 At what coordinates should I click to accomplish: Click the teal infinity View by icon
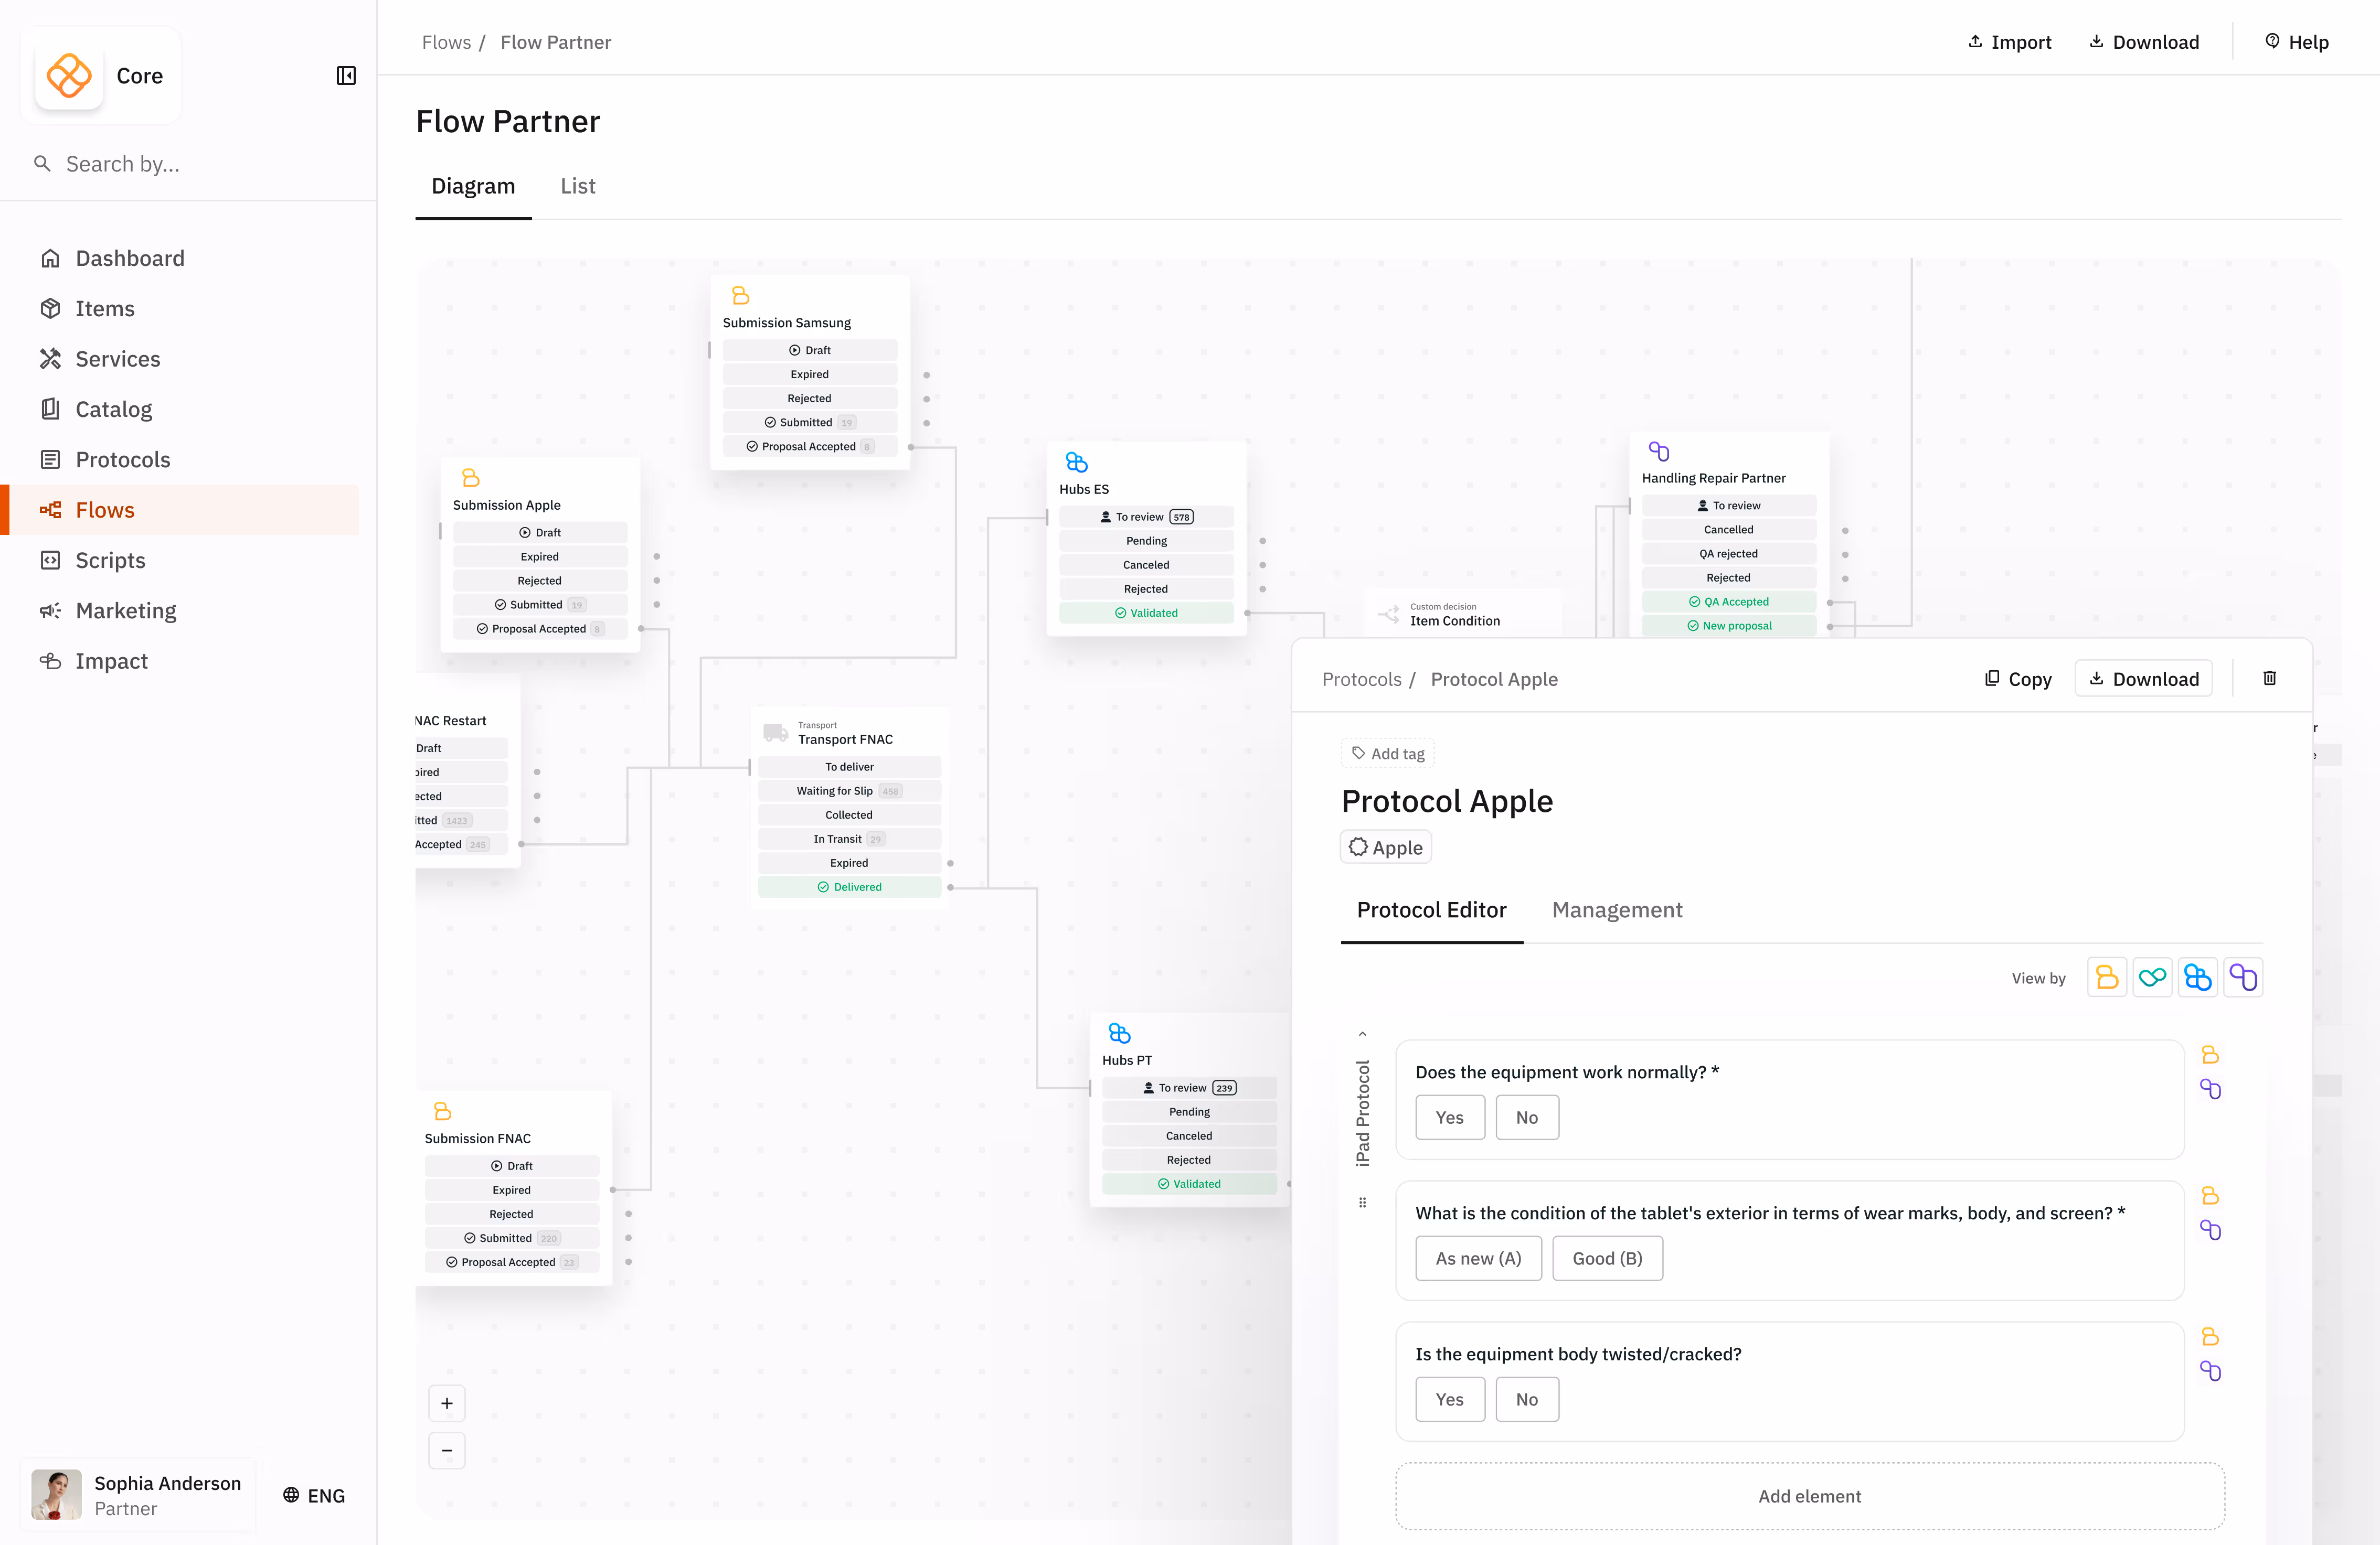point(2152,978)
